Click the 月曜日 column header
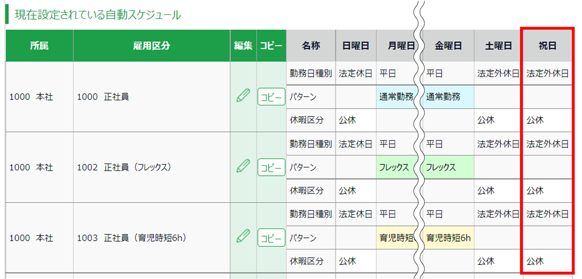The height and width of the screenshot is (279, 582). (x=397, y=46)
